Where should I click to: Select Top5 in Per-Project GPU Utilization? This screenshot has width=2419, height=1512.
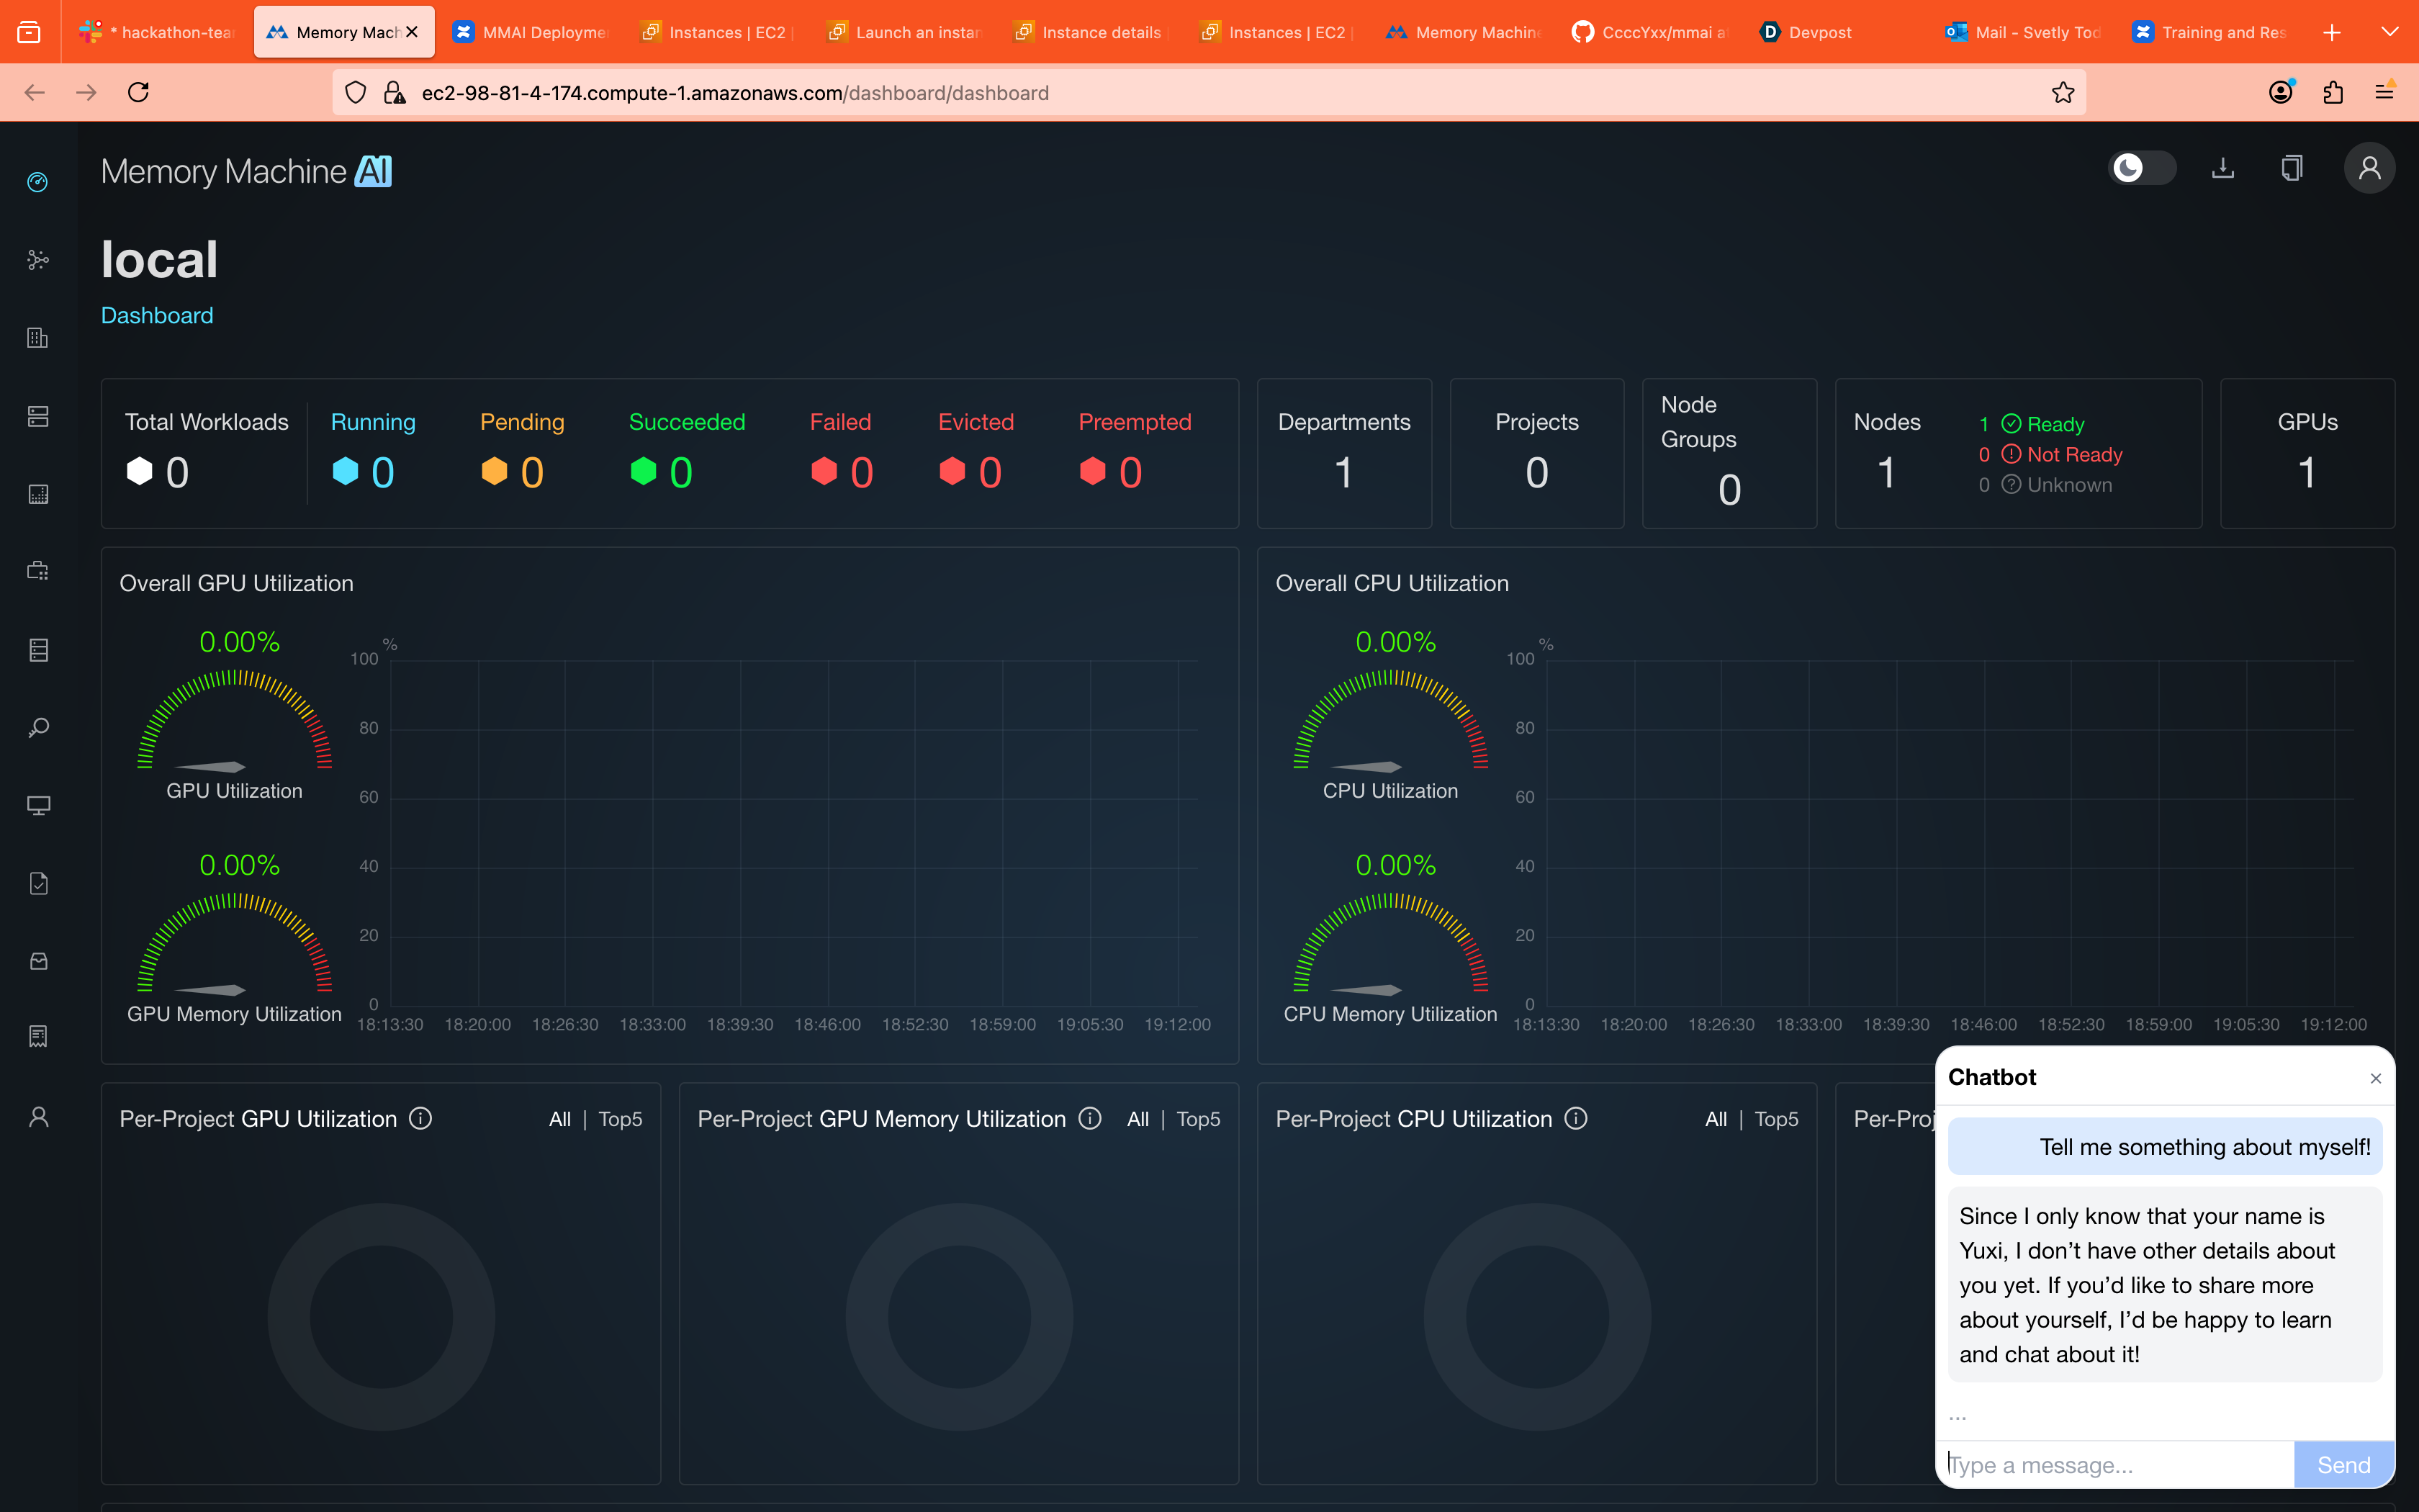tap(620, 1119)
